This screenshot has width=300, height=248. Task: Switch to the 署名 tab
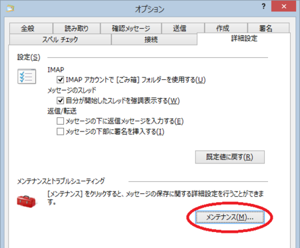tap(268, 29)
